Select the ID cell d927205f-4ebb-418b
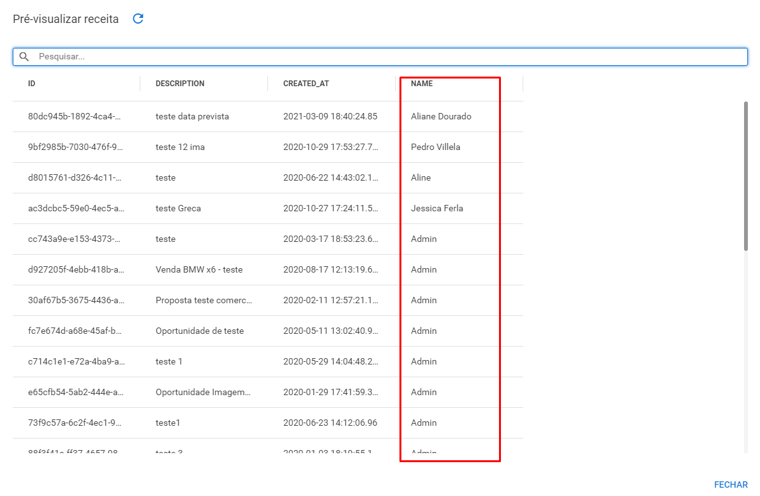Screen dimensions: 760x496 (x=76, y=269)
